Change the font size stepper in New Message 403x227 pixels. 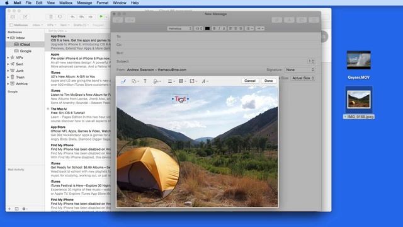[198, 28]
